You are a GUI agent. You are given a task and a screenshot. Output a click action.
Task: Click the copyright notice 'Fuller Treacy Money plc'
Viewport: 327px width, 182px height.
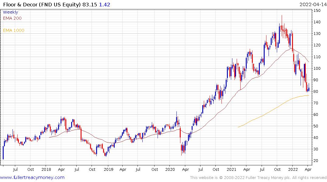point(268,178)
